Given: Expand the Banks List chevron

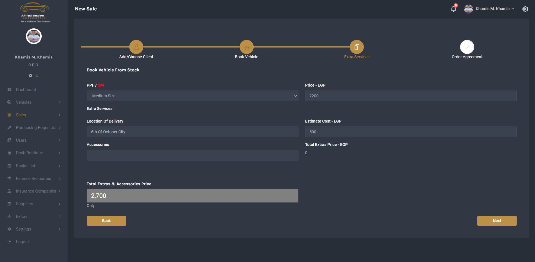Looking at the screenshot, I should coord(59,166).
